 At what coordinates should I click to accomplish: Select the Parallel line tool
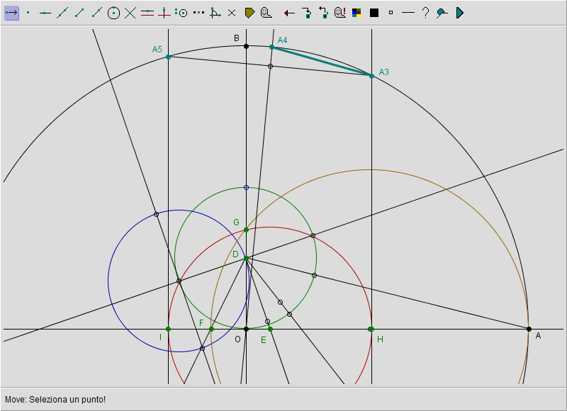tap(147, 13)
